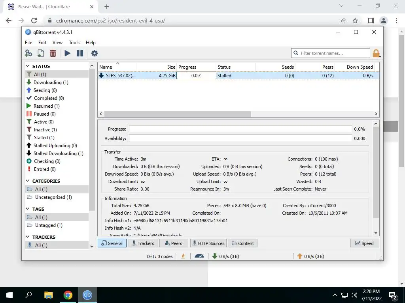
Task: Click the Add Torrent Link toolbar icon
Action: (28, 53)
